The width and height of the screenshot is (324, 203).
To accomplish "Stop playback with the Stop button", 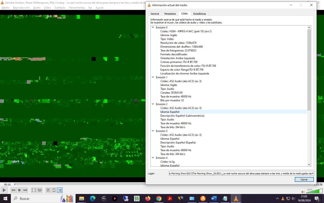I will pyautogui.click(x=19, y=190).
